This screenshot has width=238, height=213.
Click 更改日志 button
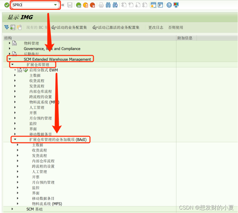pos(156,27)
